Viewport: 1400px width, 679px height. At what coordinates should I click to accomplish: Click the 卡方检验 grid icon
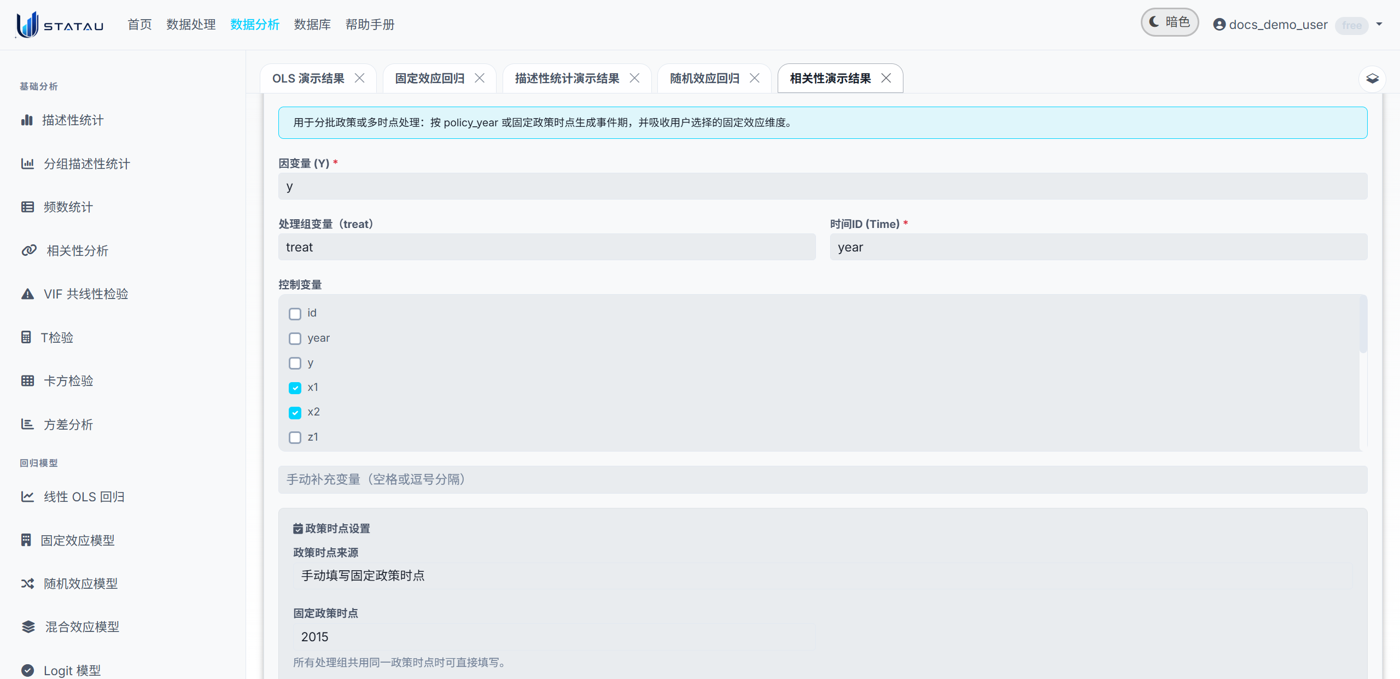[x=27, y=381]
